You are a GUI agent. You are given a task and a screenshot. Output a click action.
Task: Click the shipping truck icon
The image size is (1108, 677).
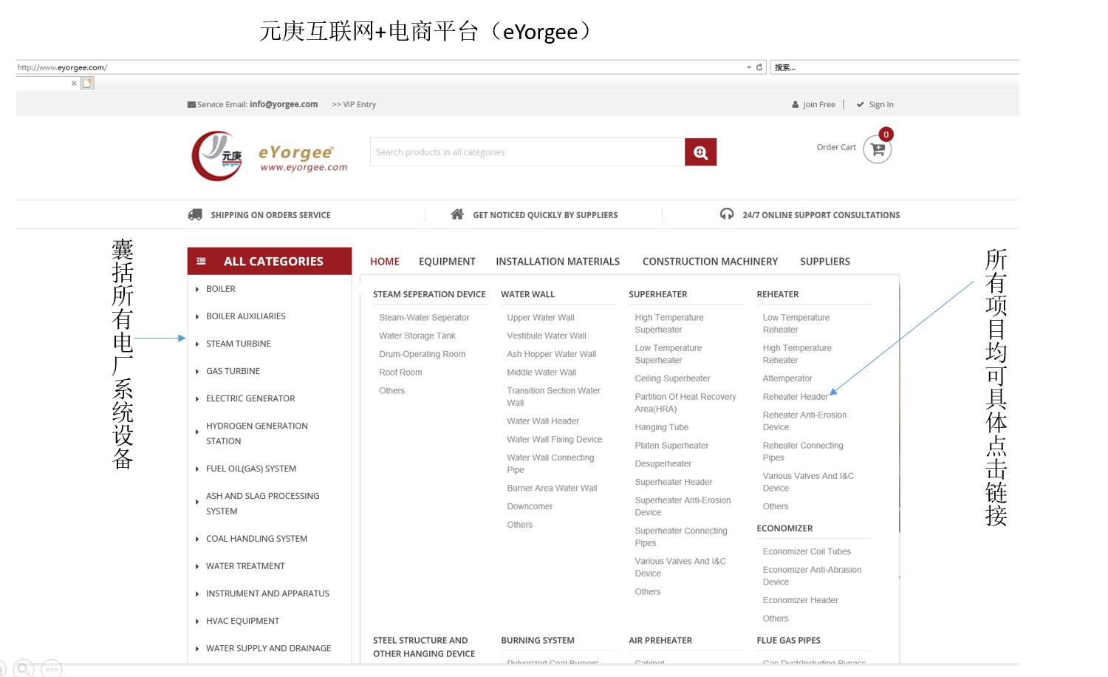(x=195, y=215)
